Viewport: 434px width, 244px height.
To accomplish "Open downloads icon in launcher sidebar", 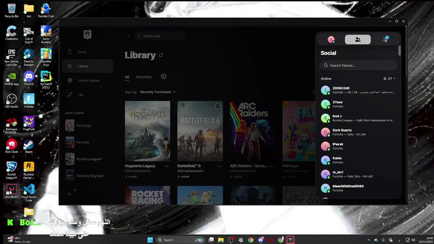I will (x=70, y=194).
